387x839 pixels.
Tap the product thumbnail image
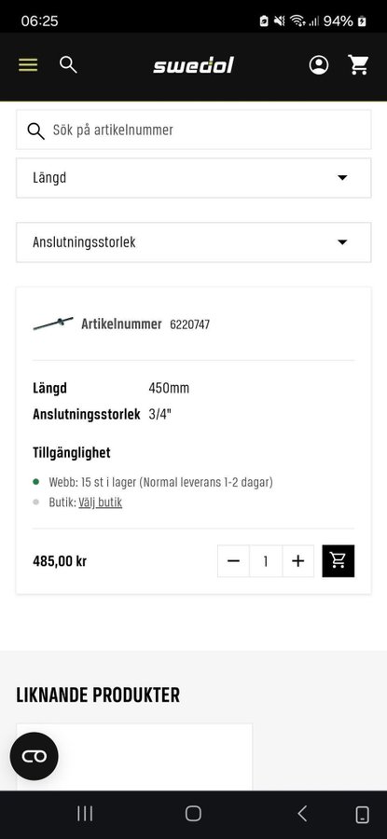[53, 323]
